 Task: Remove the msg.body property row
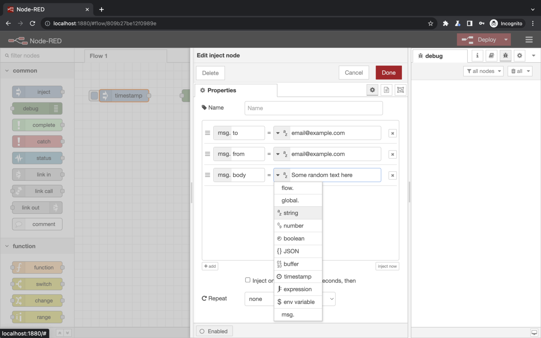pyautogui.click(x=392, y=175)
